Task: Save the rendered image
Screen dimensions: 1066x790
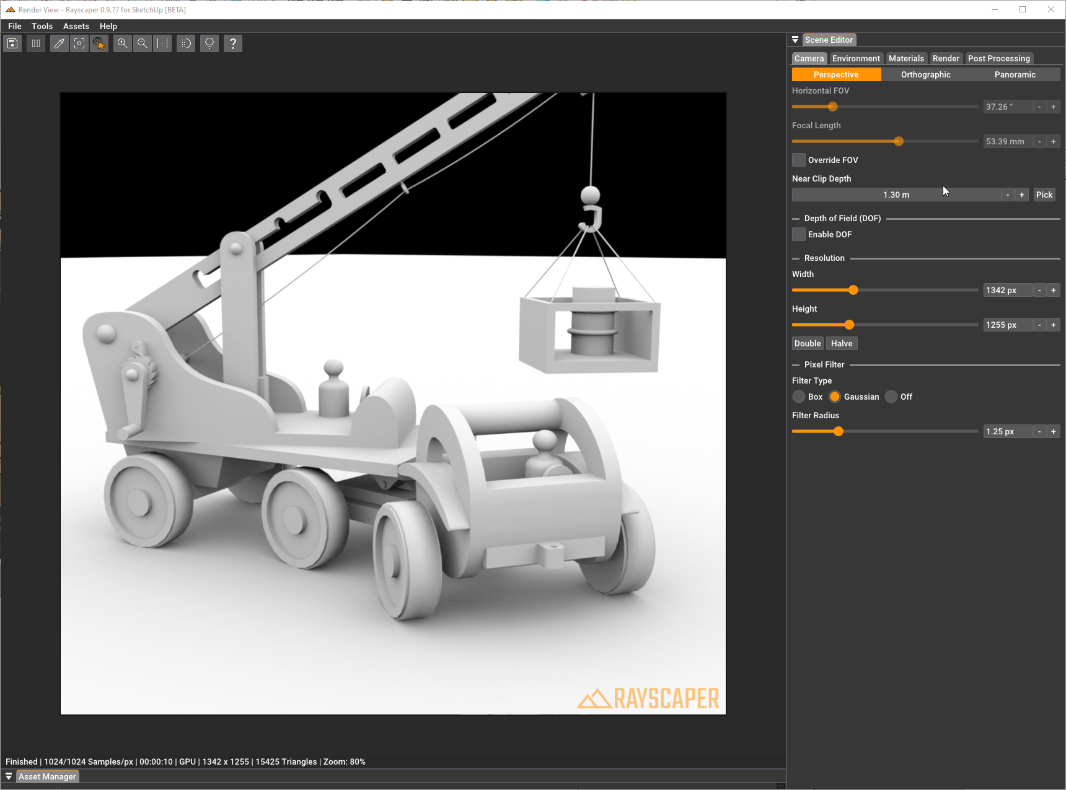Action: [x=12, y=43]
